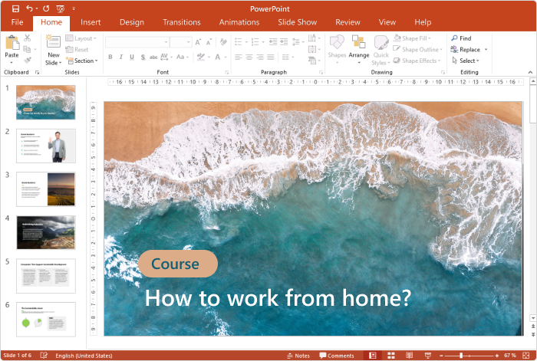Start Slide Show from the status bar icon

pyautogui.click(x=428, y=355)
